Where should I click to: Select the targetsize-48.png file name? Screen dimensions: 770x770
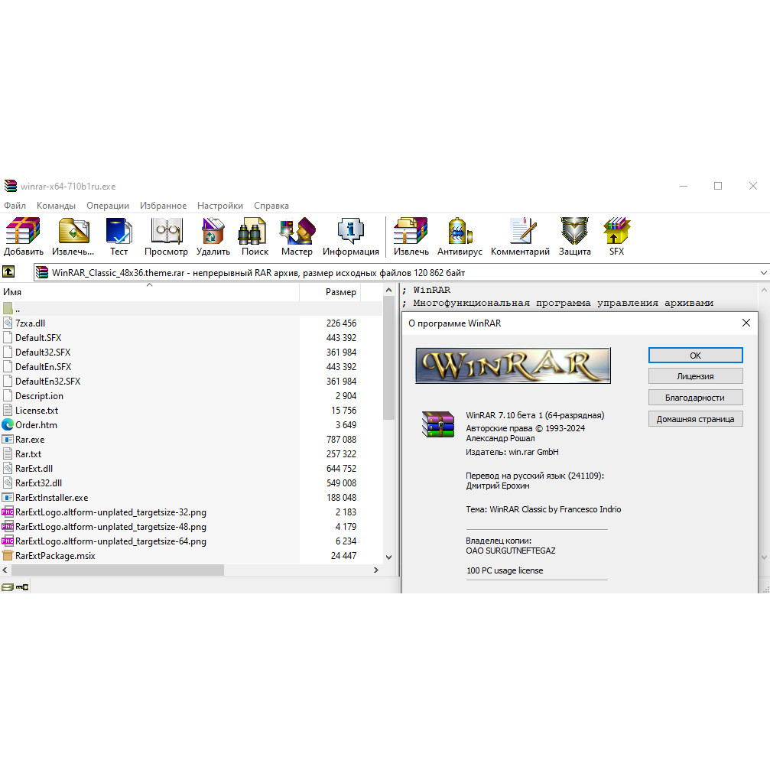[x=110, y=526]
